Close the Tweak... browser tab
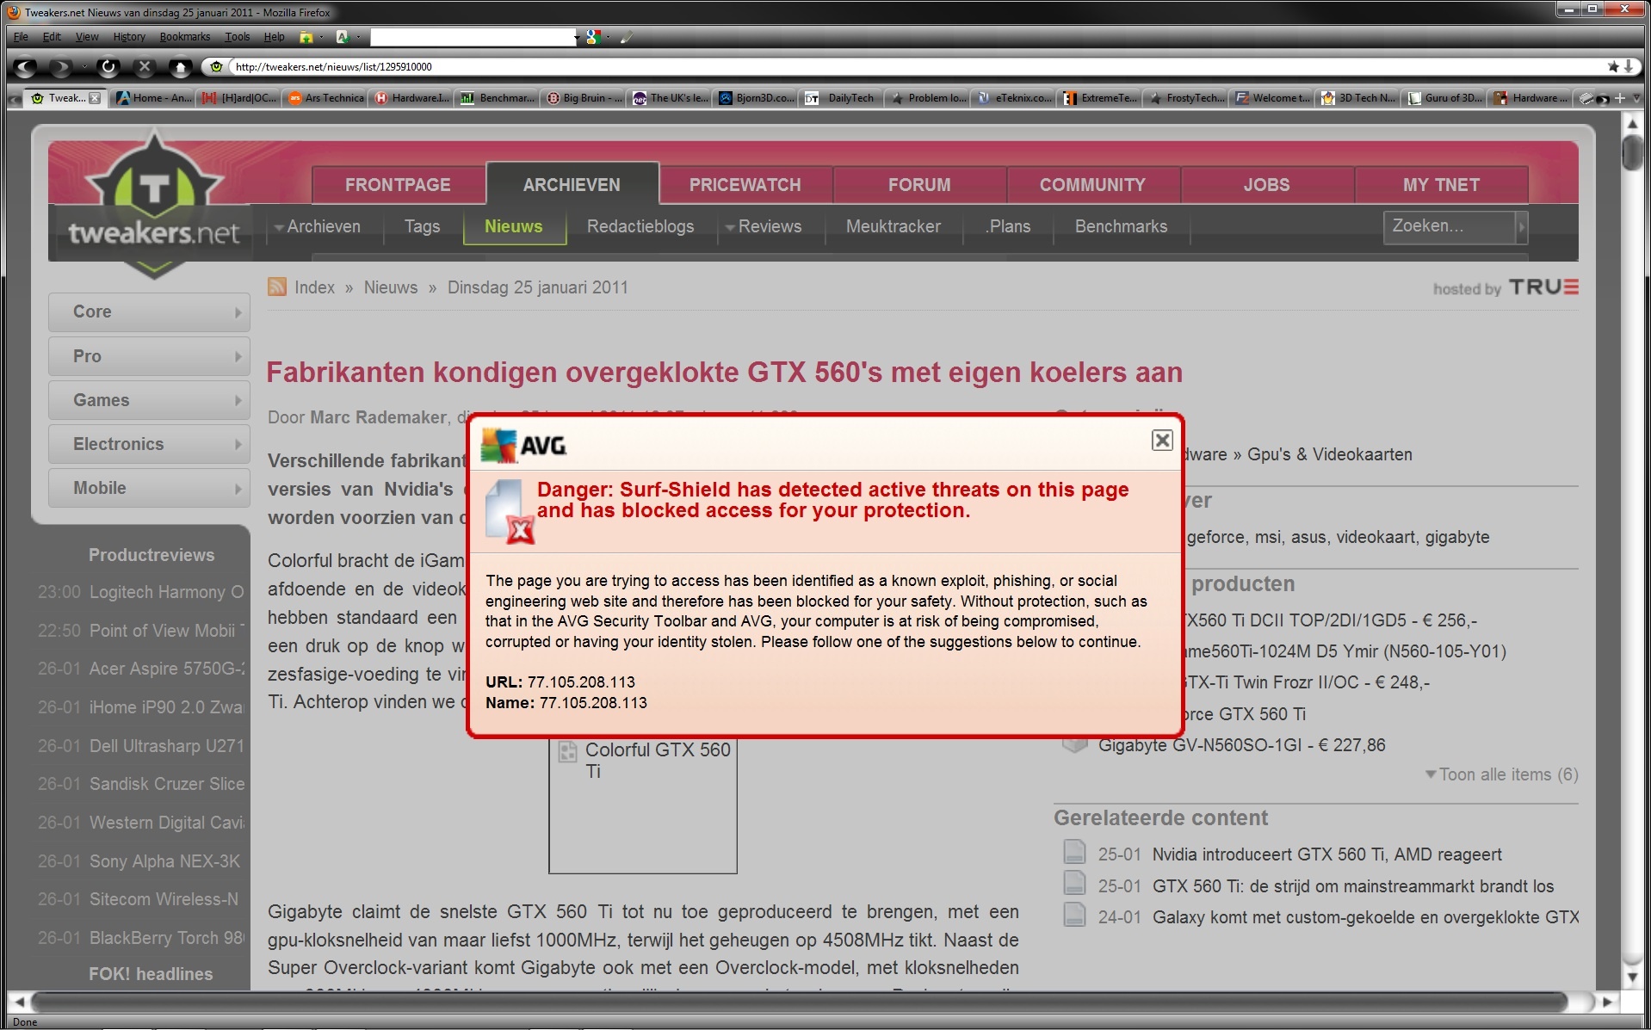Image resolution: width=1651 pixels, height=1030 pixels. 95,98
